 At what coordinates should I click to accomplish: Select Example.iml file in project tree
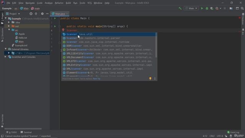point(20,45)
